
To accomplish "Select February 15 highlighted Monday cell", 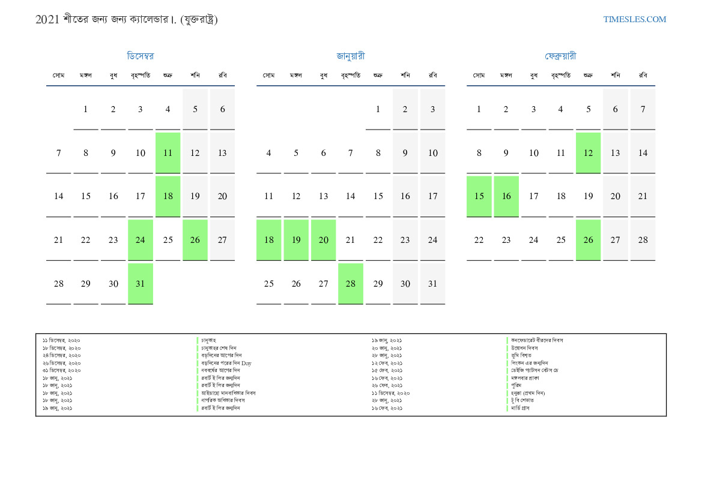I will [x=479, y=196].
